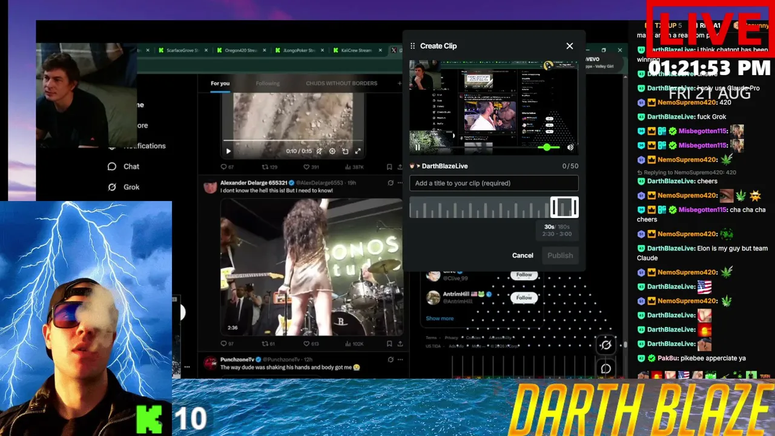Open settings gear on the top video
The width and height of the screenshot is (775, 436).
pyautogui.click(x=332, y=151)
